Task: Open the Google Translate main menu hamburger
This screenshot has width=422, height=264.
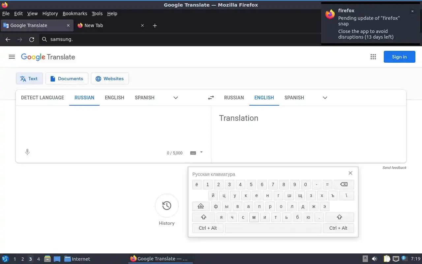Action: pos(12,57)
